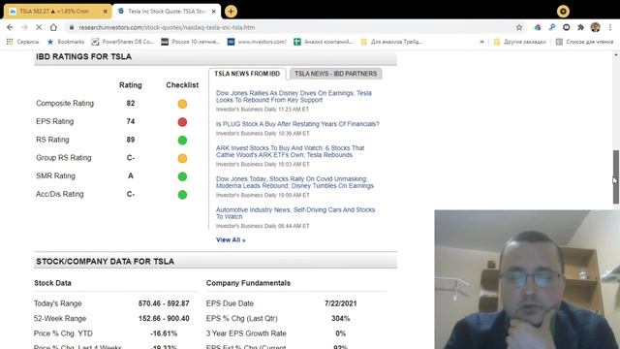The image size is (620, 349).
Task: Open Dow Jones Today Covid Unmasking article
Action: coord(294,182)
